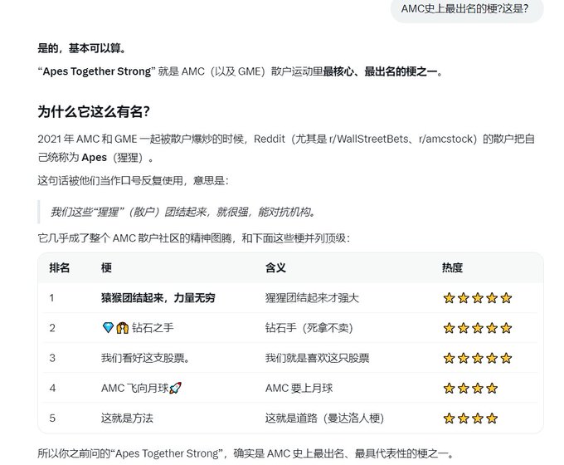Click the four-star rating in the AMC 飞向月球 row

[x=470, y=389]
